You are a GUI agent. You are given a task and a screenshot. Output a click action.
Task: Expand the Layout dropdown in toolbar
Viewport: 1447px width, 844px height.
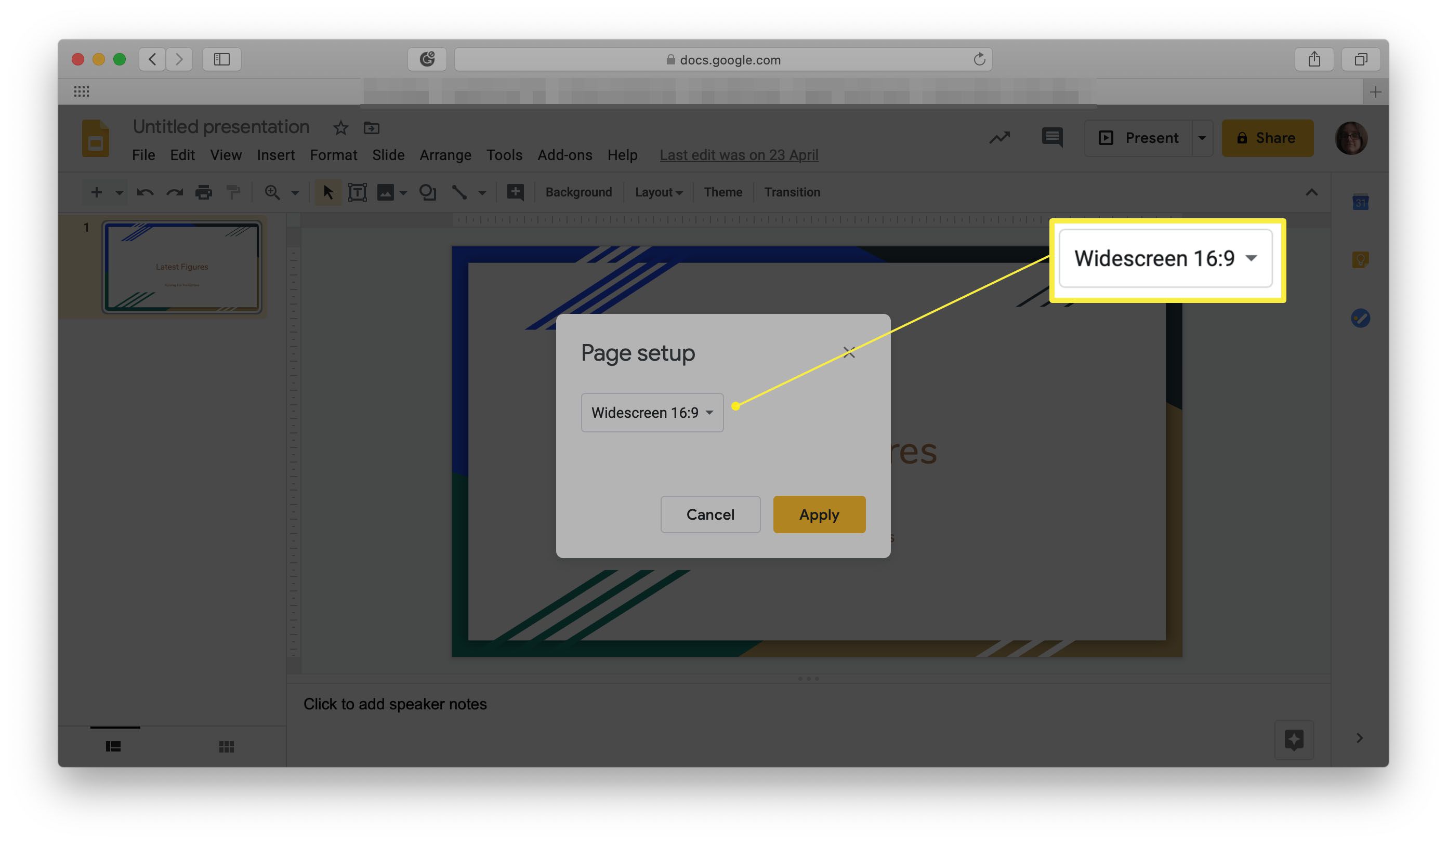(x=658, y=192)
